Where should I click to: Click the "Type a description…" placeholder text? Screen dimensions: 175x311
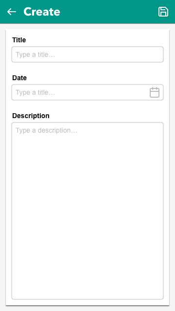[47, 131]
